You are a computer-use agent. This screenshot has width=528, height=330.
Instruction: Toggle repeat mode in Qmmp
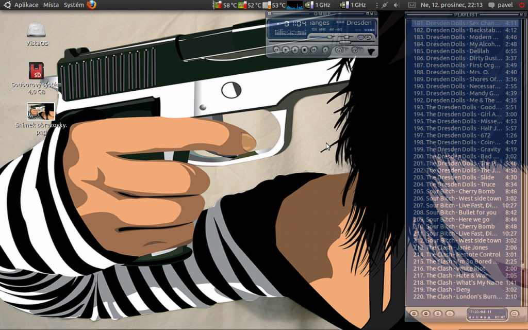coord(355,50)
